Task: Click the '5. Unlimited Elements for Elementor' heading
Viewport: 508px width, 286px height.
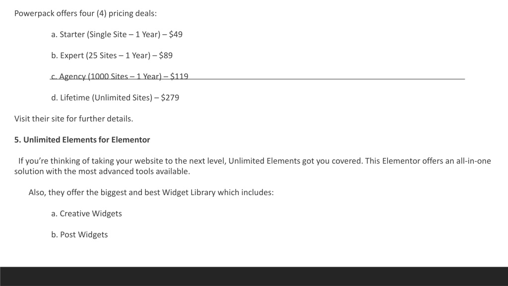Action: [82, 140]
